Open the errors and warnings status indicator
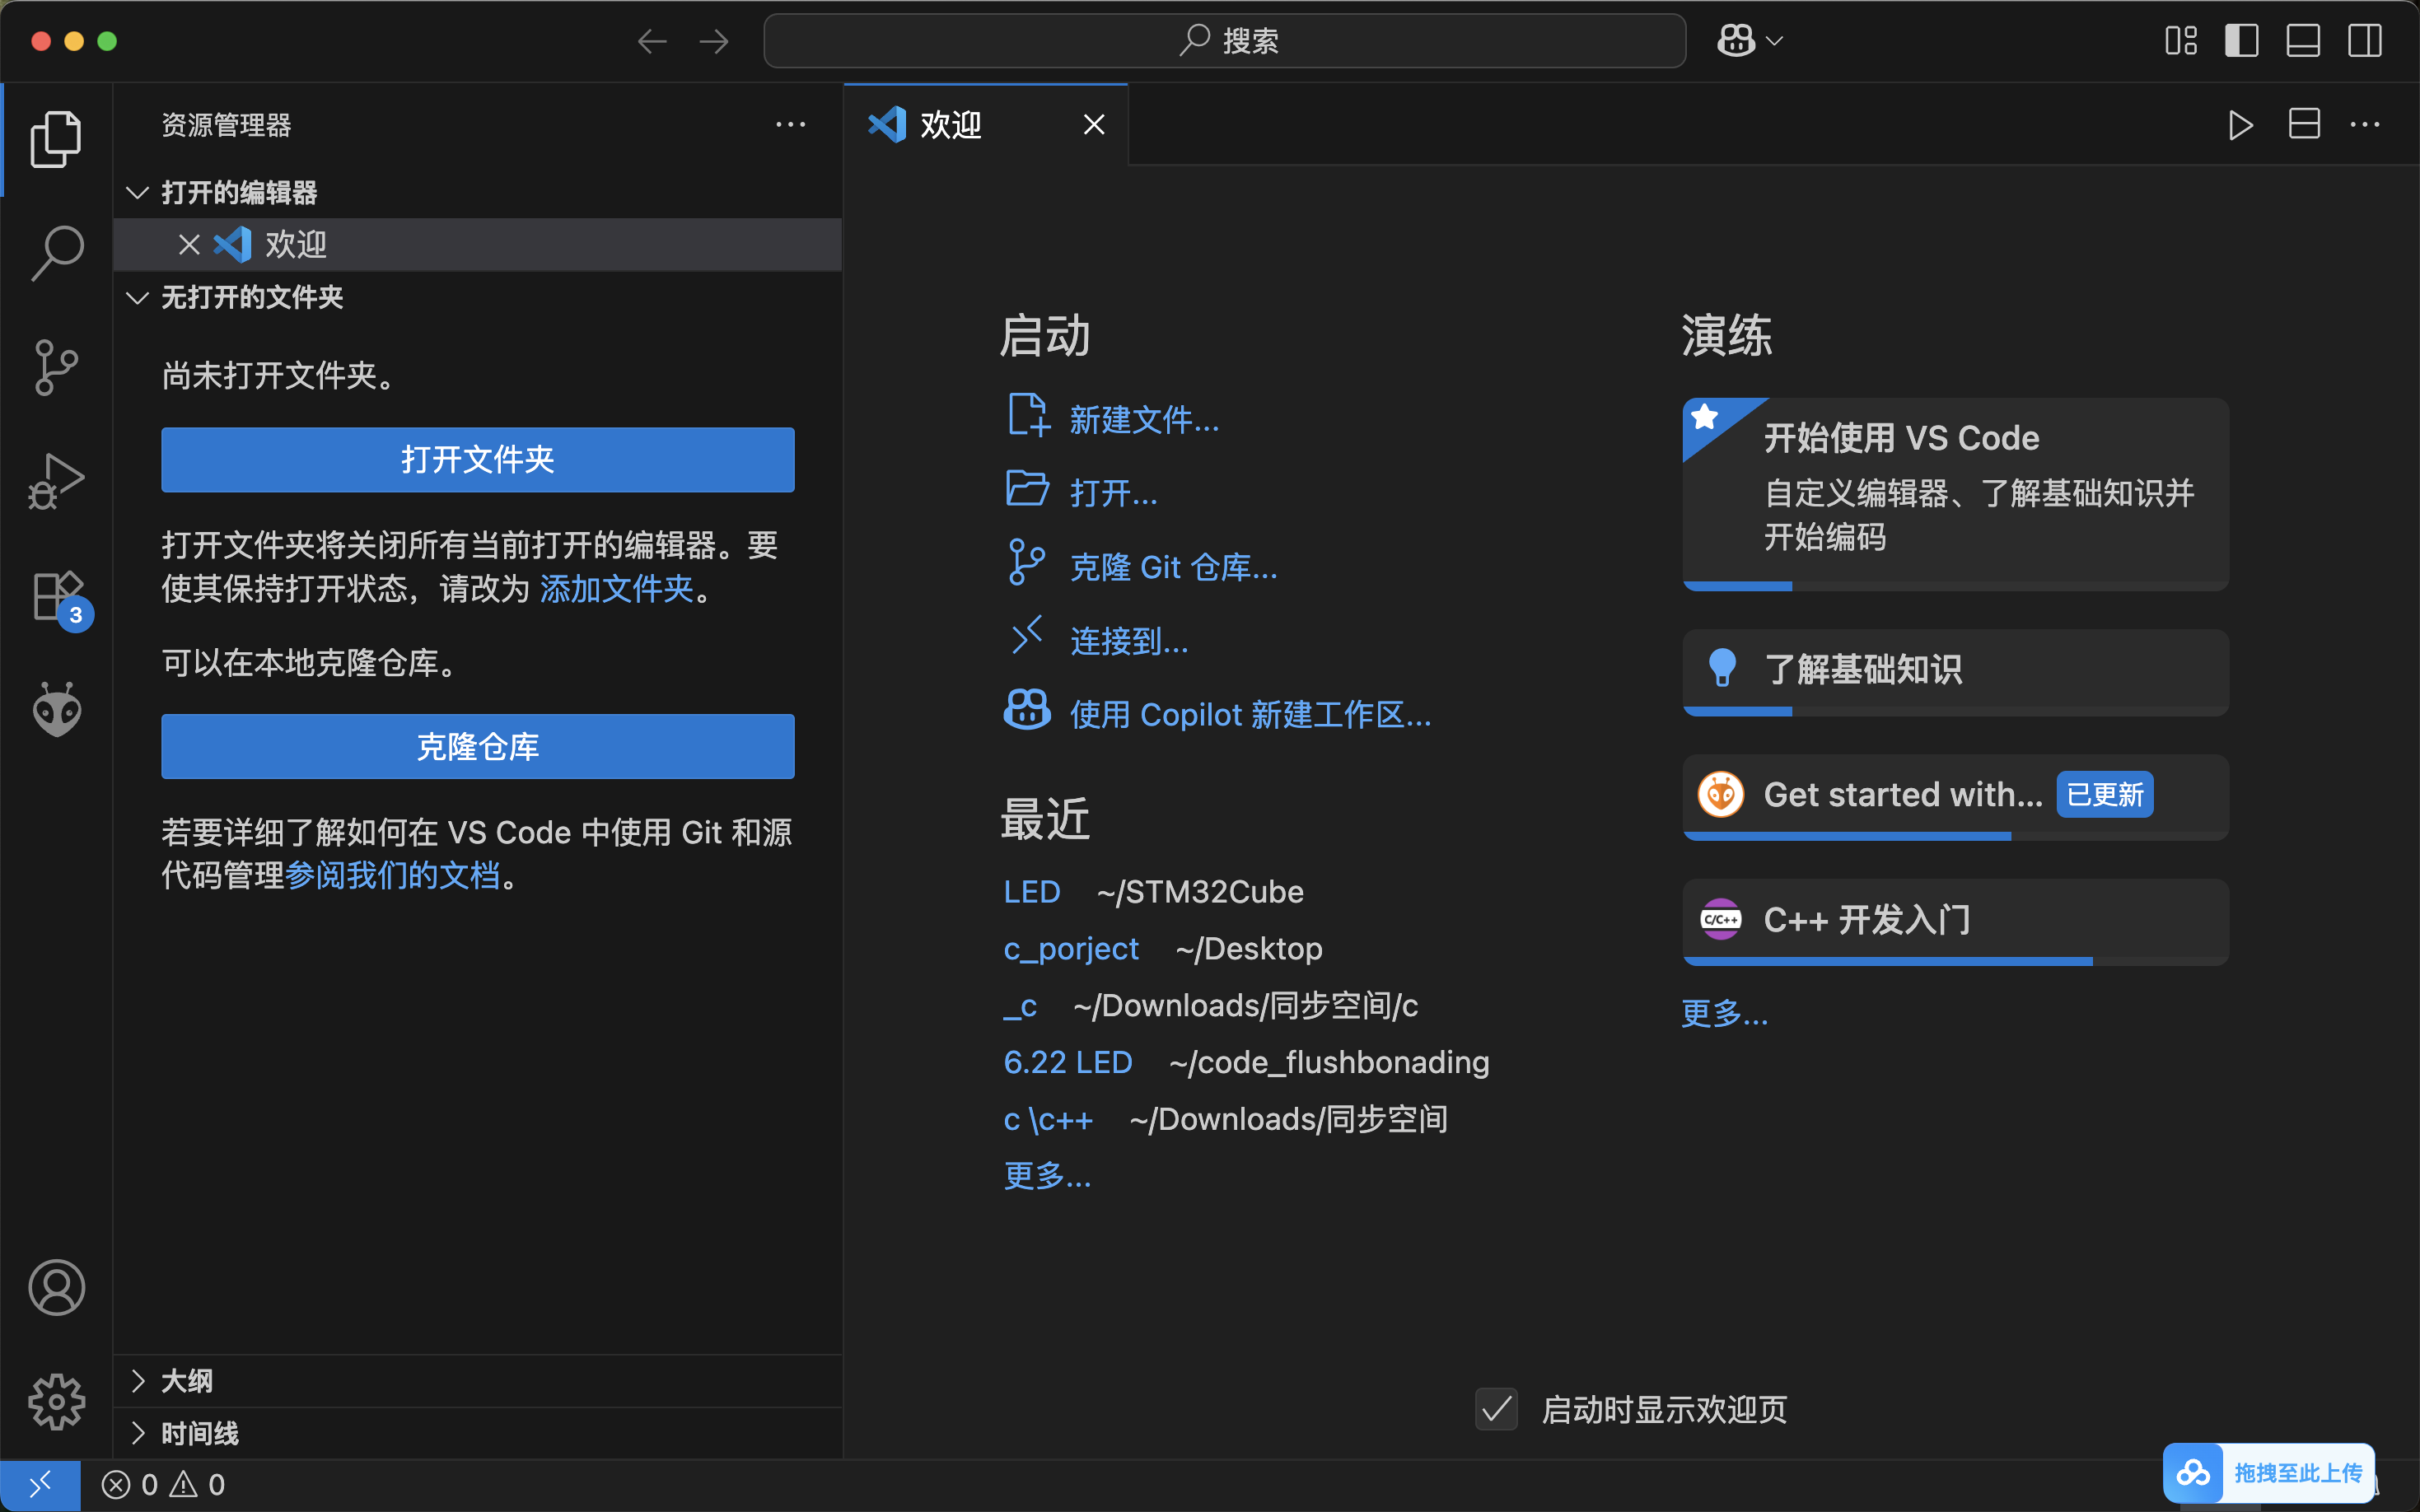 (x=163, y=1485)
